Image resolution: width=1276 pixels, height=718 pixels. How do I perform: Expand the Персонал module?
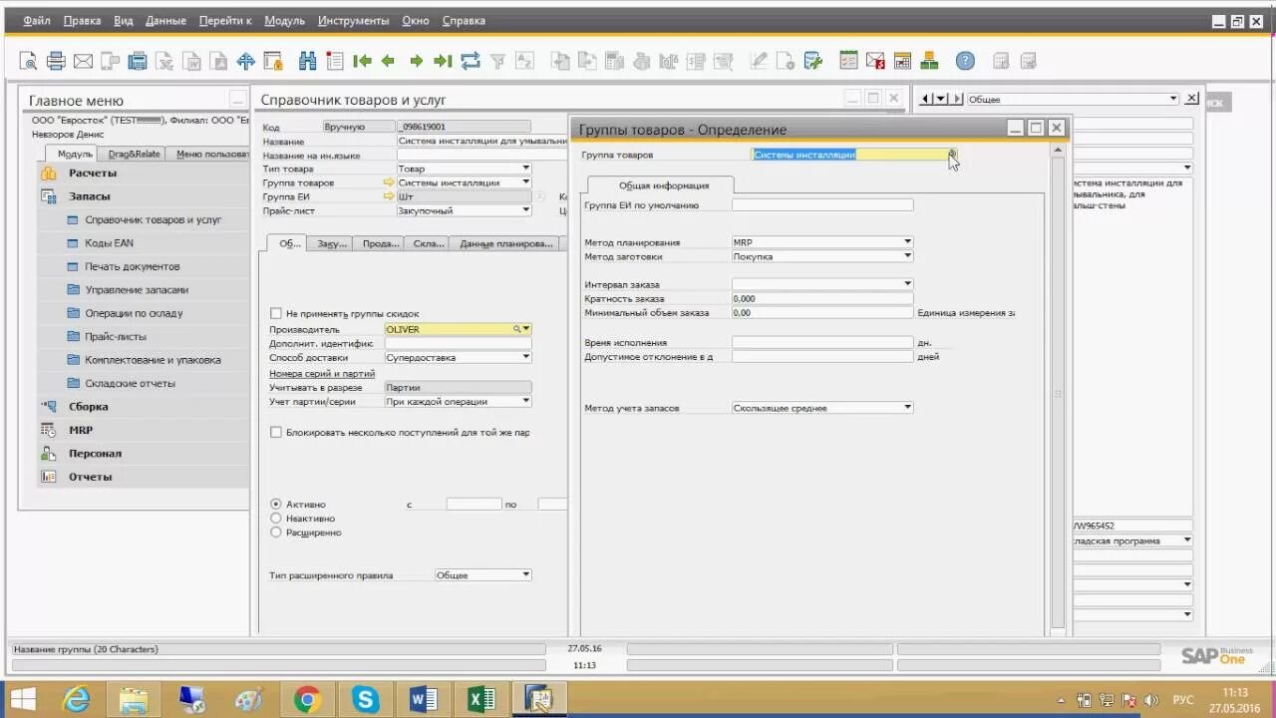(x=95, y=453)
